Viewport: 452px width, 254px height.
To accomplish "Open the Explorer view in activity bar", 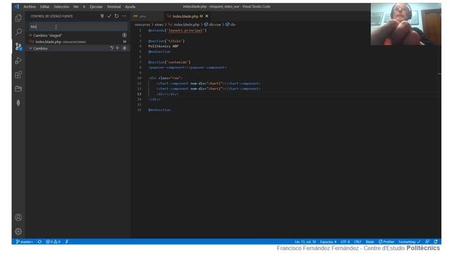I will point(18,18).
